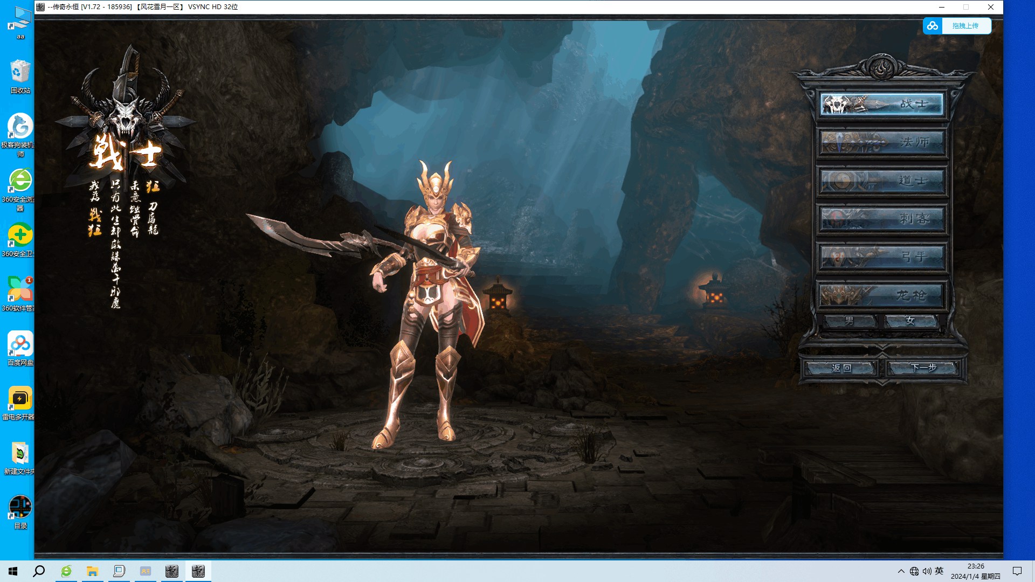Screen dimensions: 1035x582
Task: Select the 战士 warrior class
Action: (x=882, y=104)
